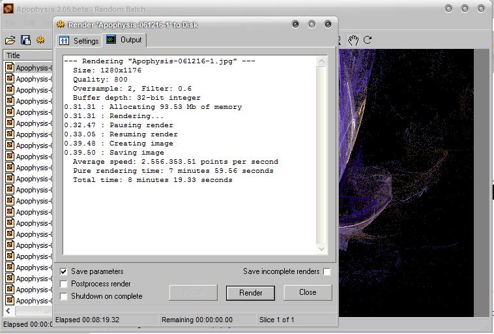Click the output log scroll down arrow
The image size is (494, 334).
(x=322, y=249)
